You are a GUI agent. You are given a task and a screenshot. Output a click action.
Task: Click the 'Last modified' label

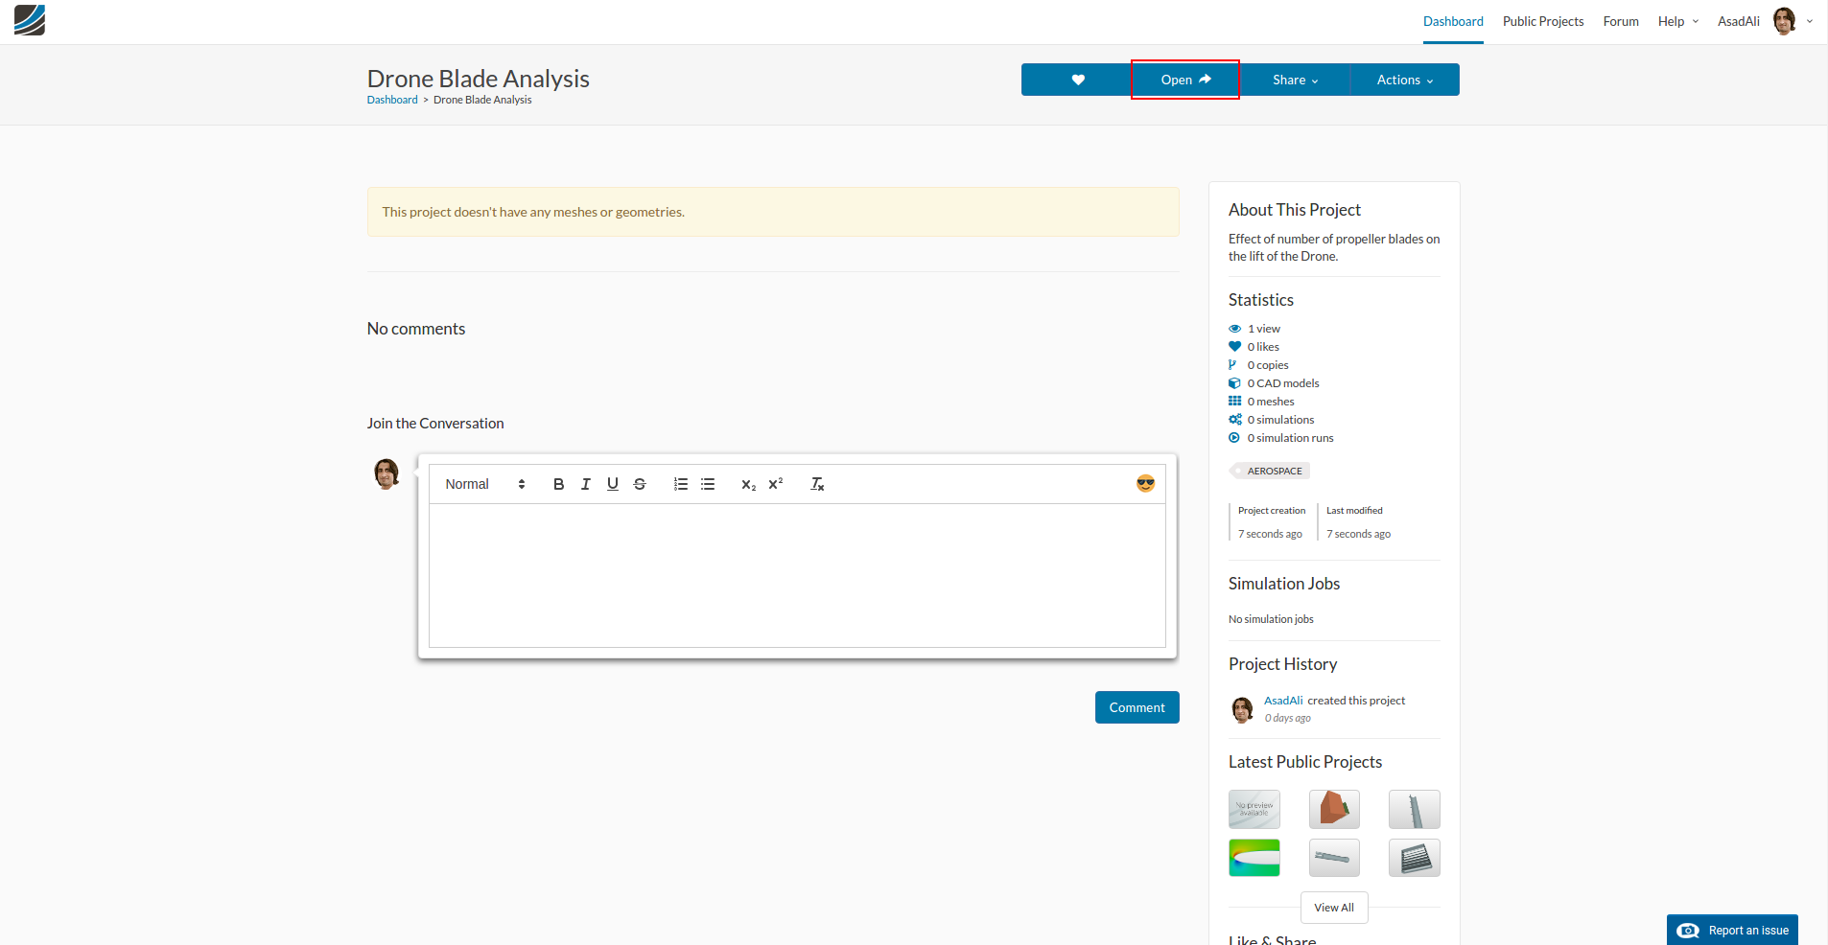[x=1354, y=511]
